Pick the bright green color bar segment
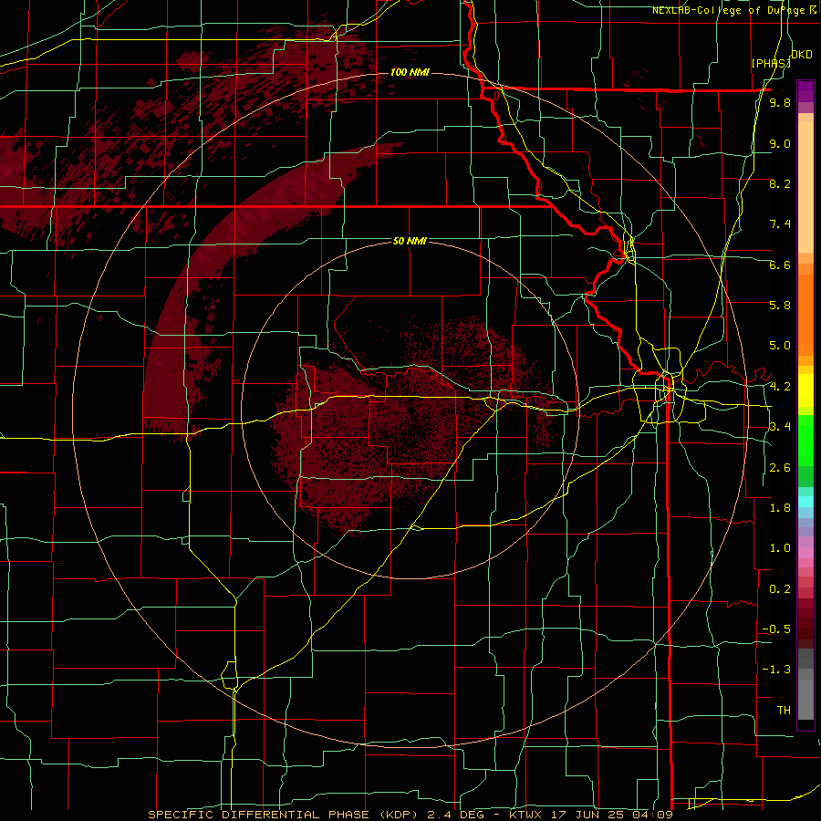 click(805, 441)
